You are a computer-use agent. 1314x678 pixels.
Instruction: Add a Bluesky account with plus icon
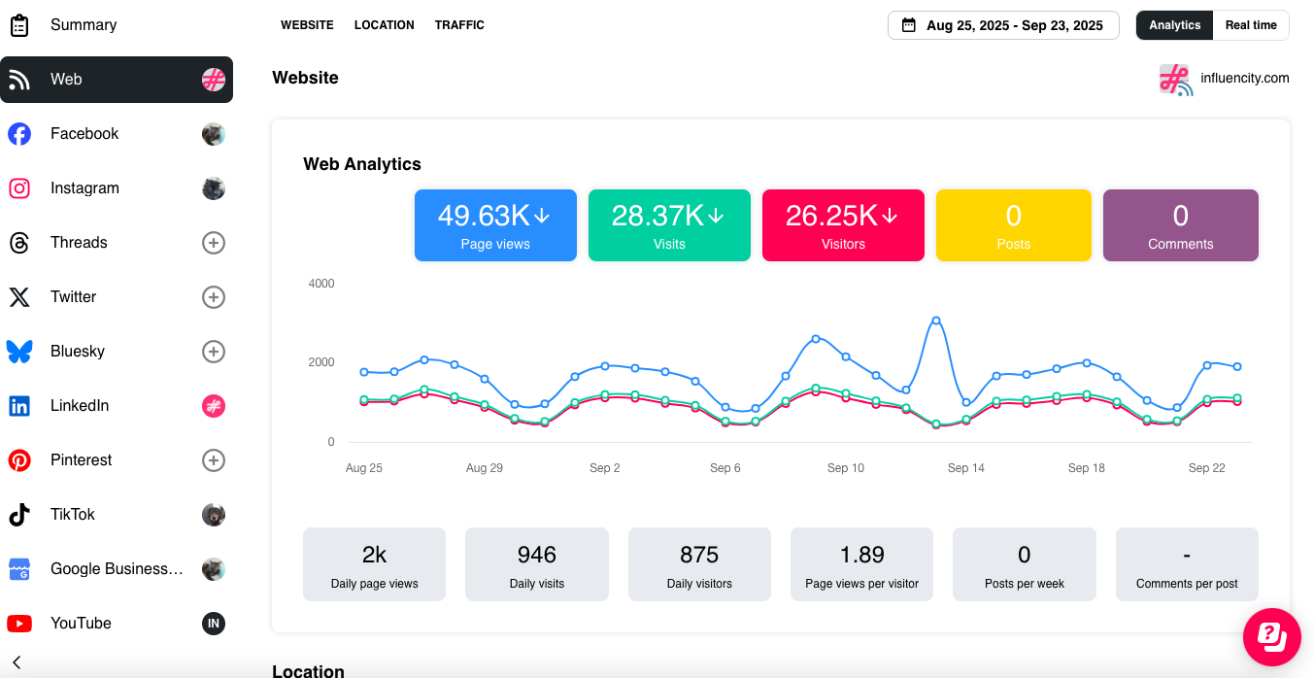point(214,352)
